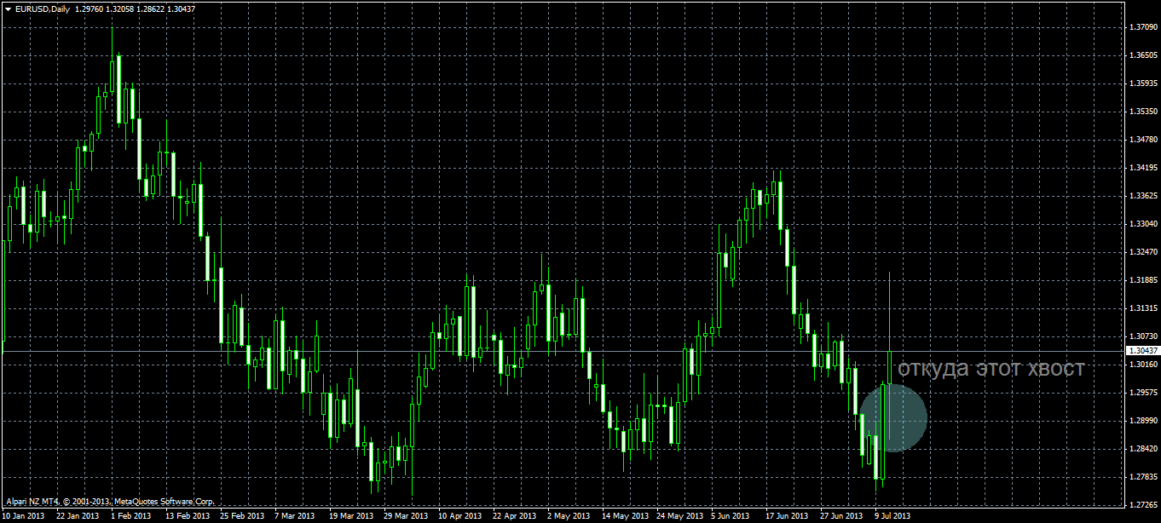Click the 1.31315 price label
1161x523 pixels.
[x=1142, y=308]
